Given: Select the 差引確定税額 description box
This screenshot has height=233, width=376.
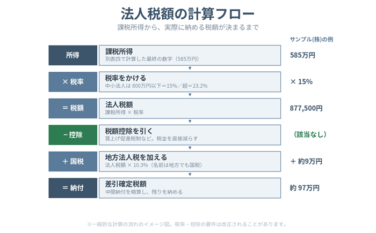Looking at the screenshot, I should click(x=190, y=188).
